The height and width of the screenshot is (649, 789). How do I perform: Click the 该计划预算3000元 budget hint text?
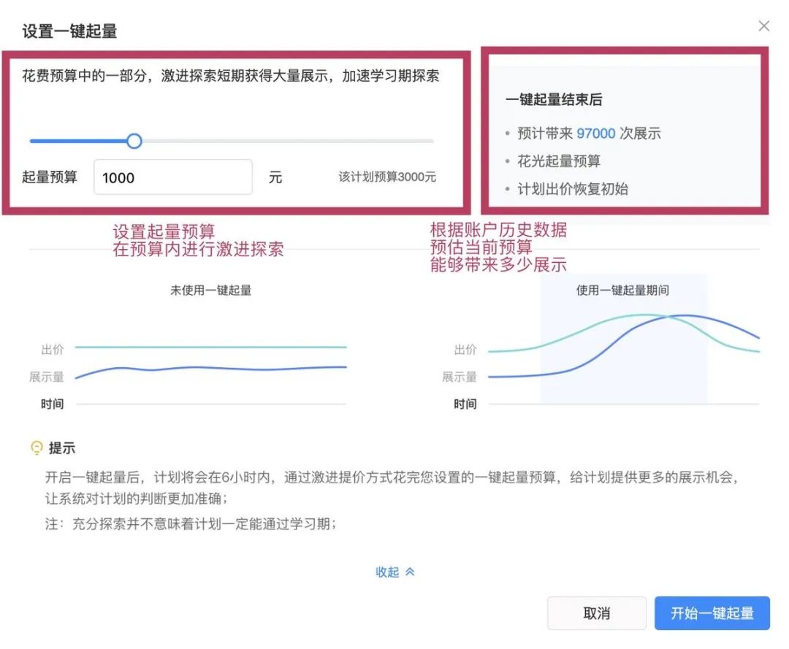click(x=384, y=177)
